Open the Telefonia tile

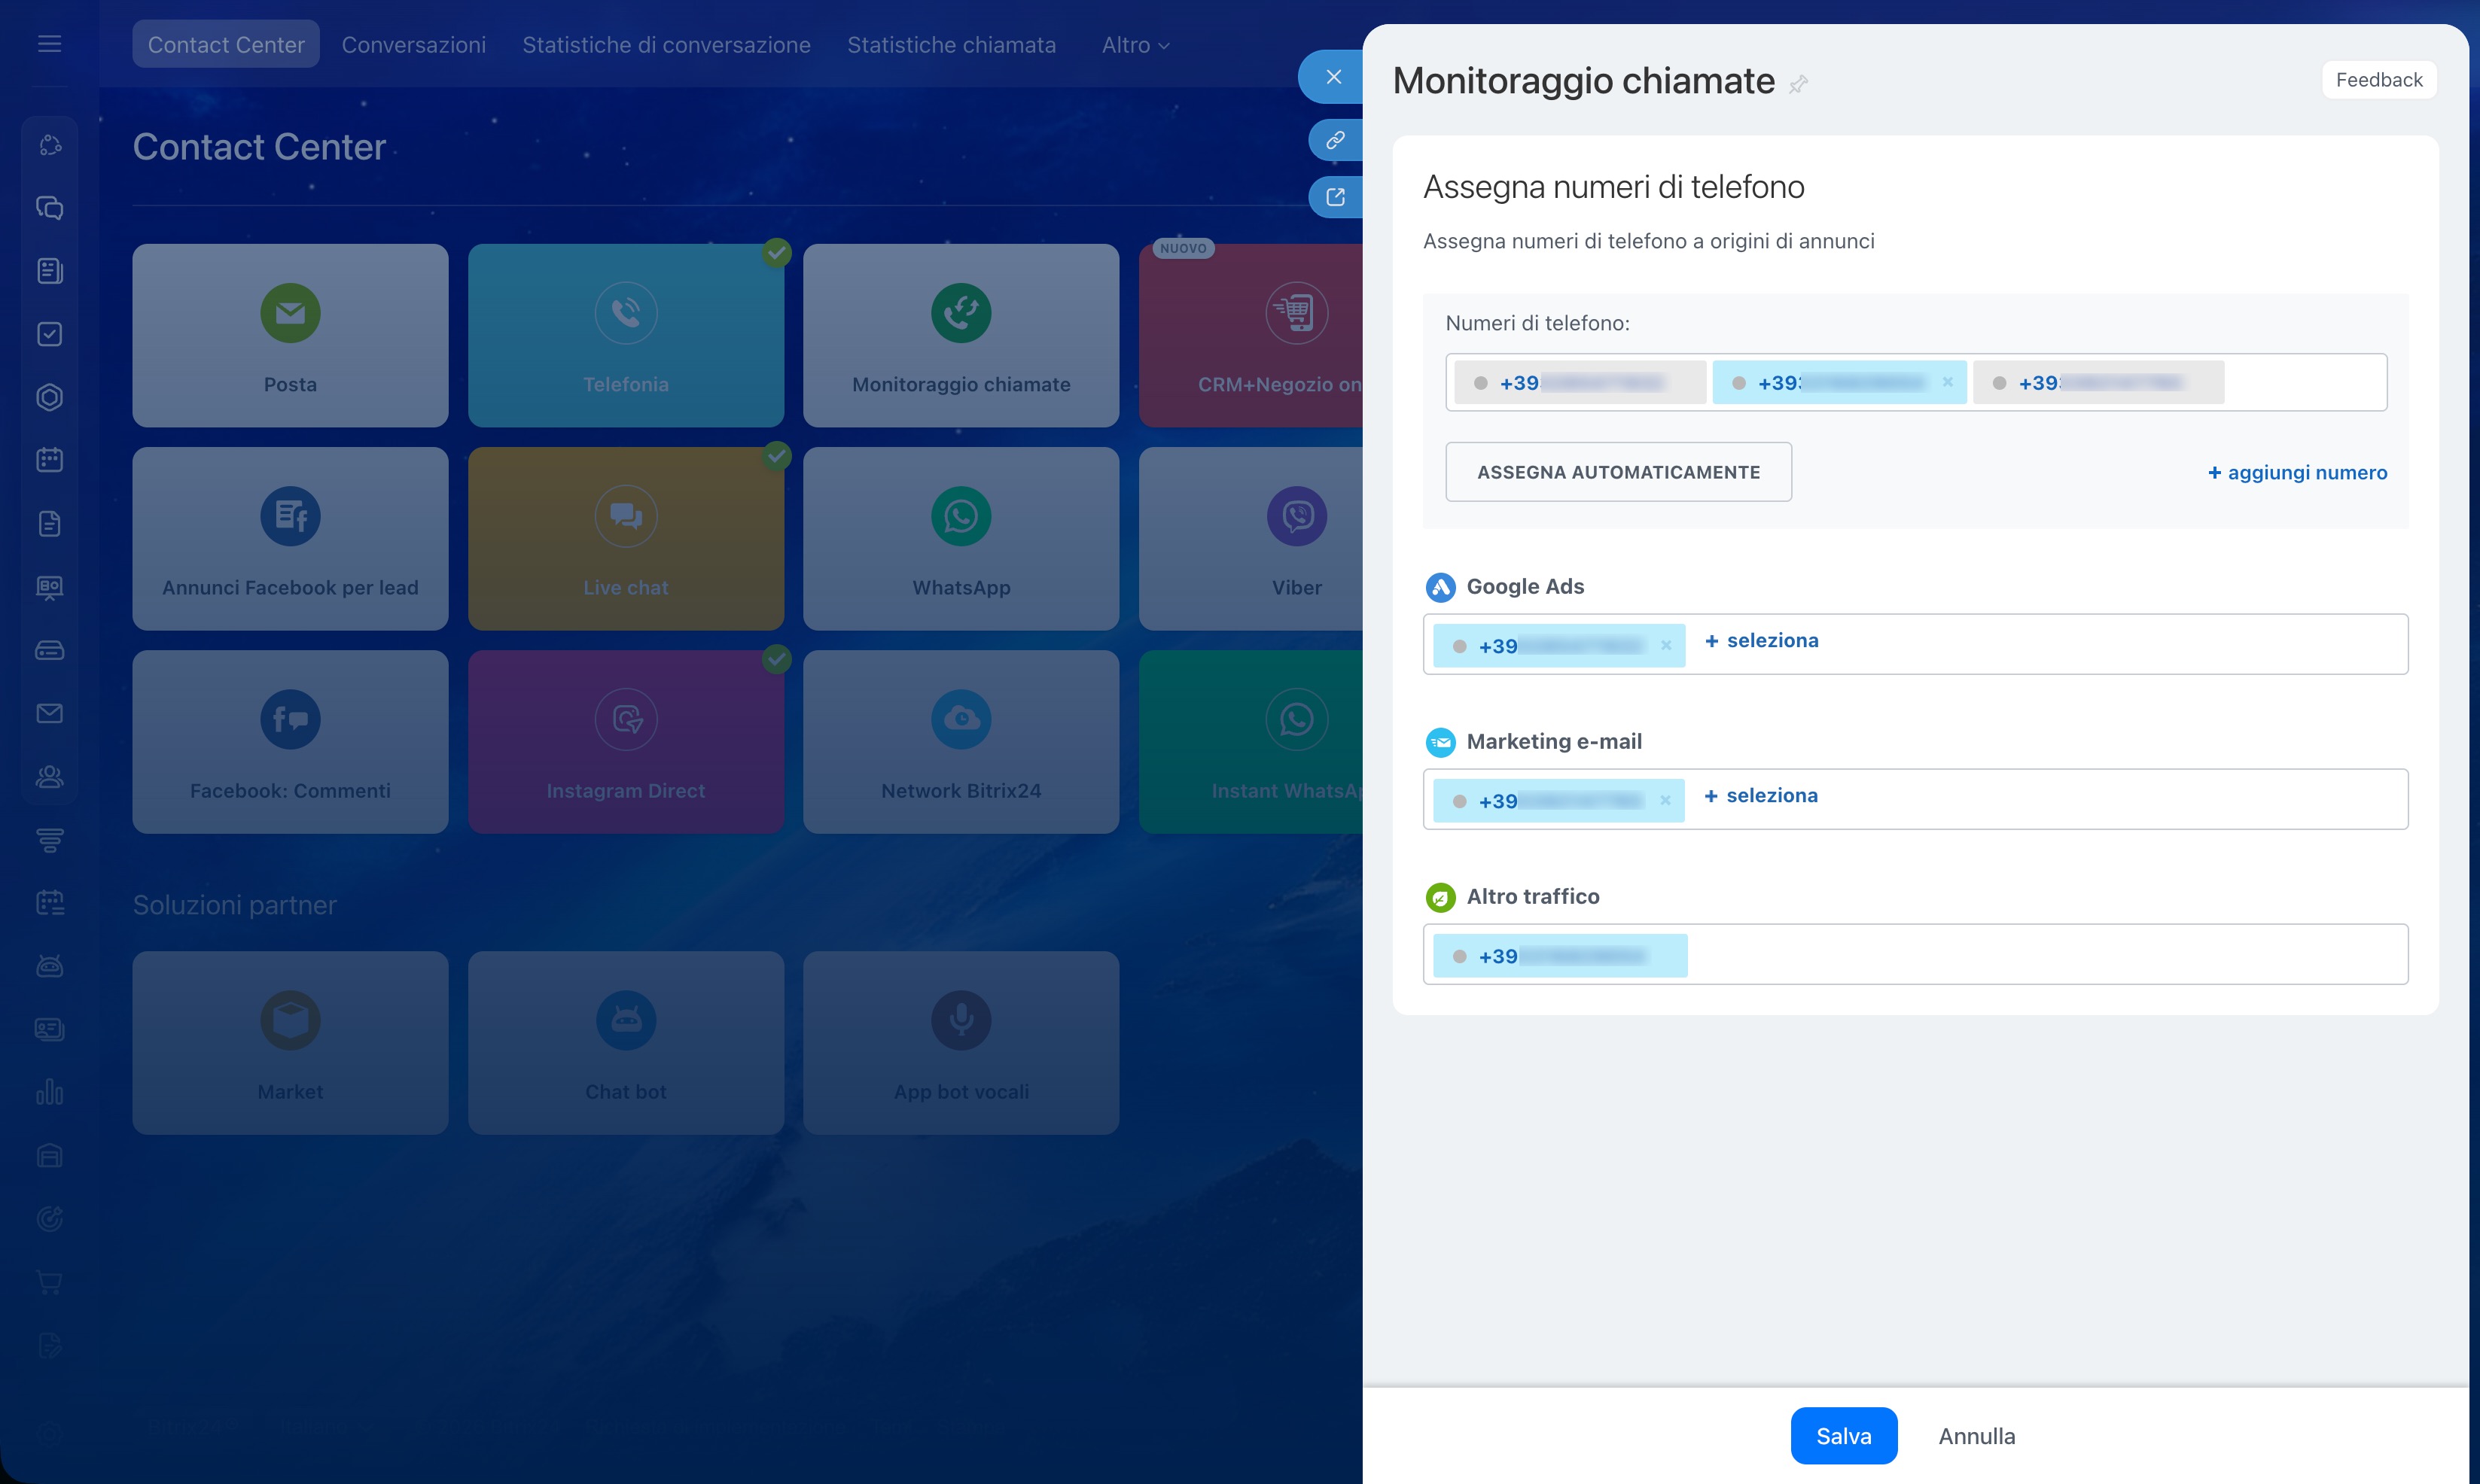625,335
